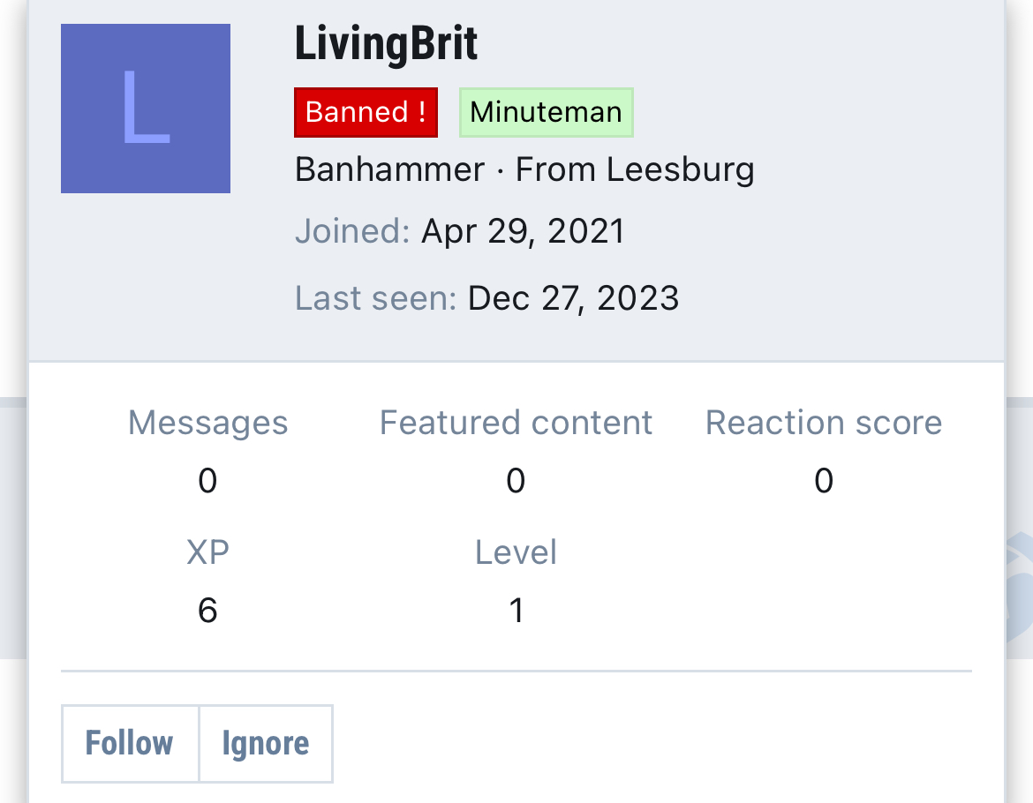Click the Featured content label
The width and height of the screenshot is (1033, 803).
[516, 423]
